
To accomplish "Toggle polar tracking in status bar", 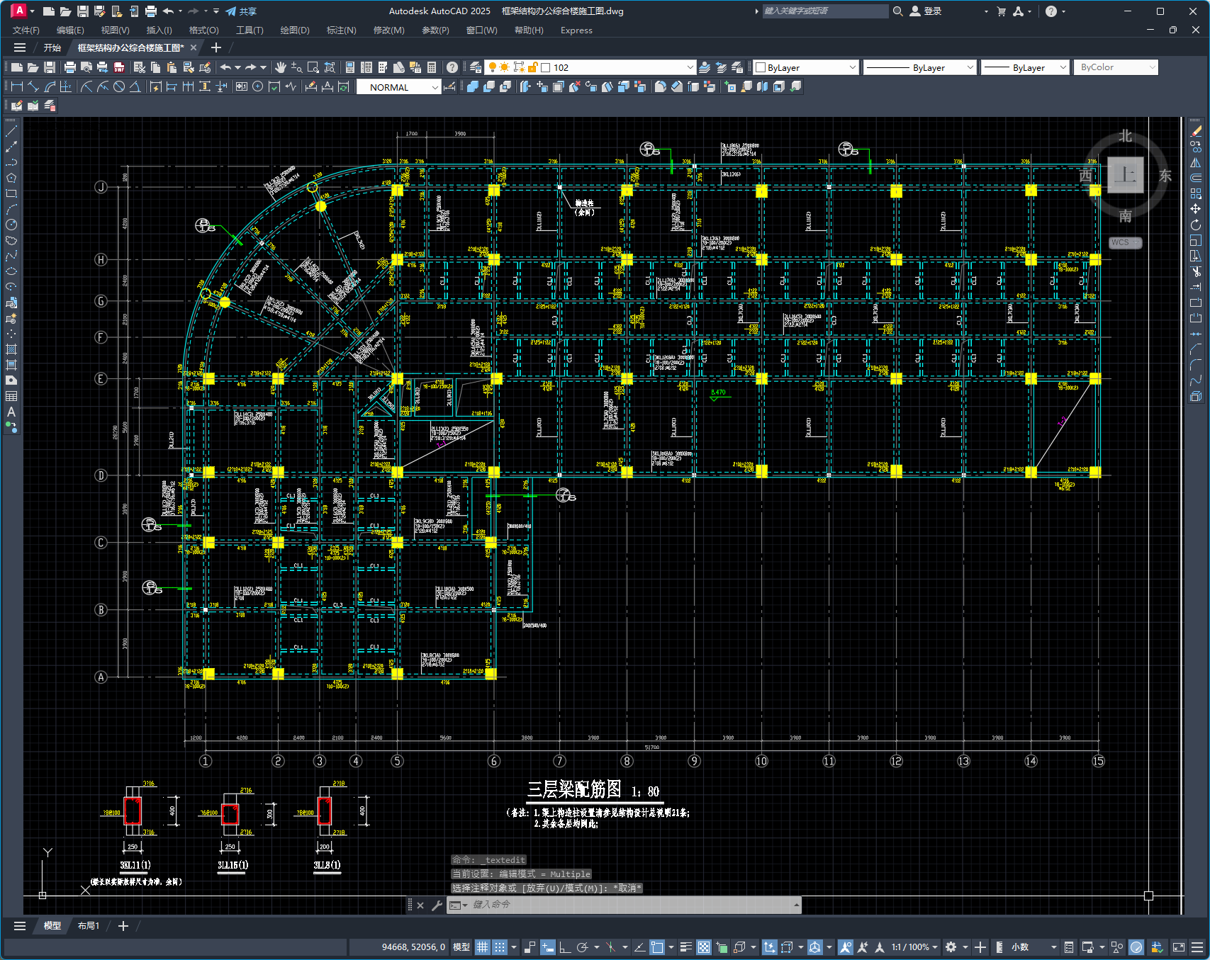I will pos(583,947).
